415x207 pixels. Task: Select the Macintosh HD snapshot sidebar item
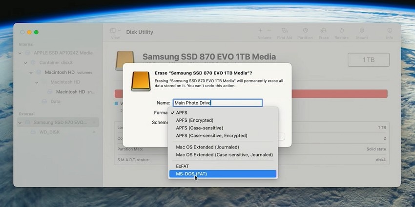pyautogui.click(x=75, y=92)
